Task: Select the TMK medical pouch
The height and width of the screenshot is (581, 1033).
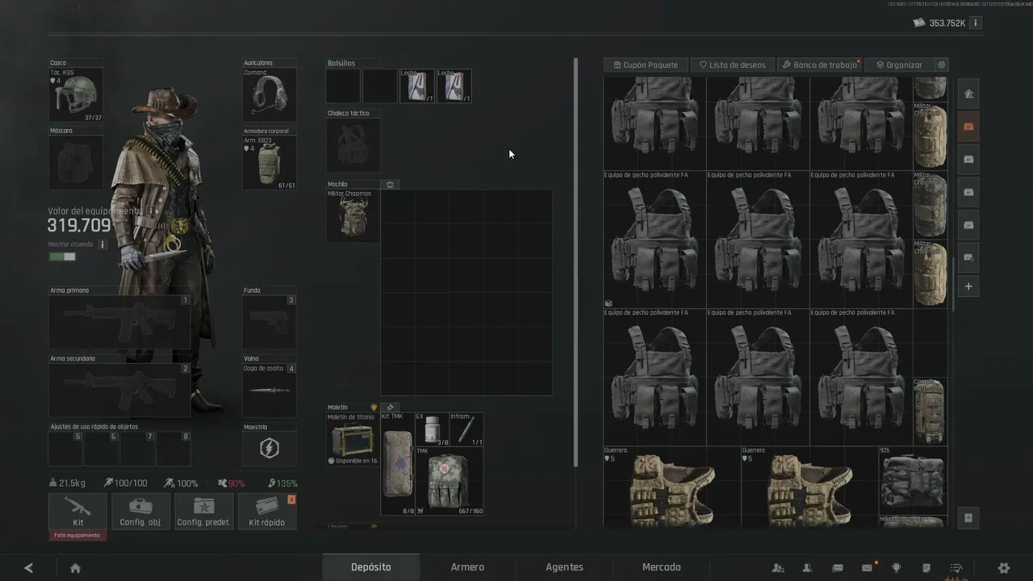Action: [449, 481]
